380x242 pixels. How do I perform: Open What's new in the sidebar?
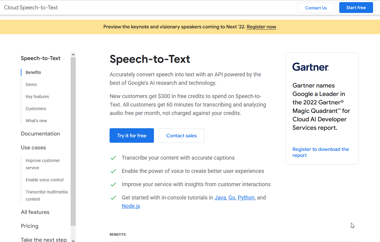point(36,121)
